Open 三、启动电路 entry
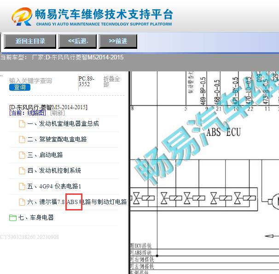 [x=45, y=155]
